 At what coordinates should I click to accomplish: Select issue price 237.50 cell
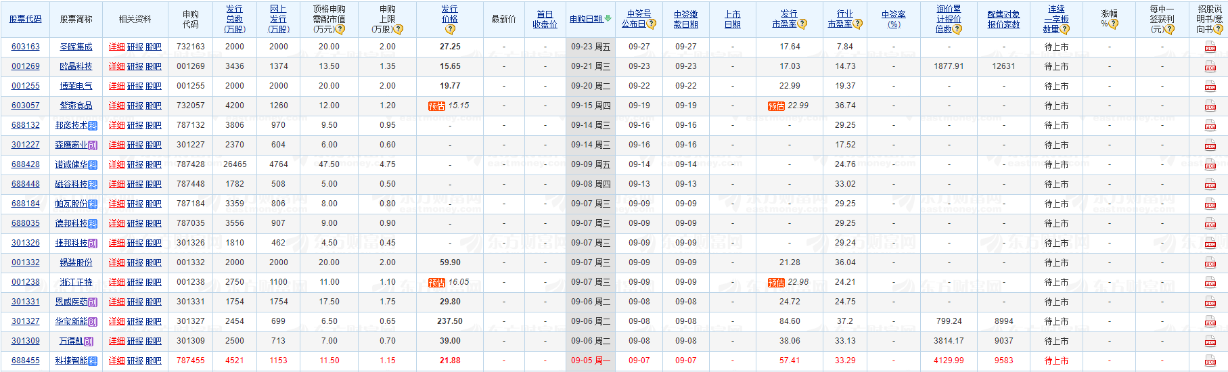tap(450, 321)
